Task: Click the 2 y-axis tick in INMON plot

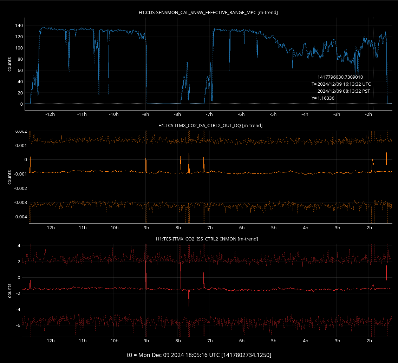Action: click(x=19, y=262)
